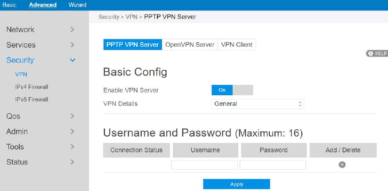Open the Wizard mode tab
The height and width of the screenshot is (191, 388).
(77, 5)
